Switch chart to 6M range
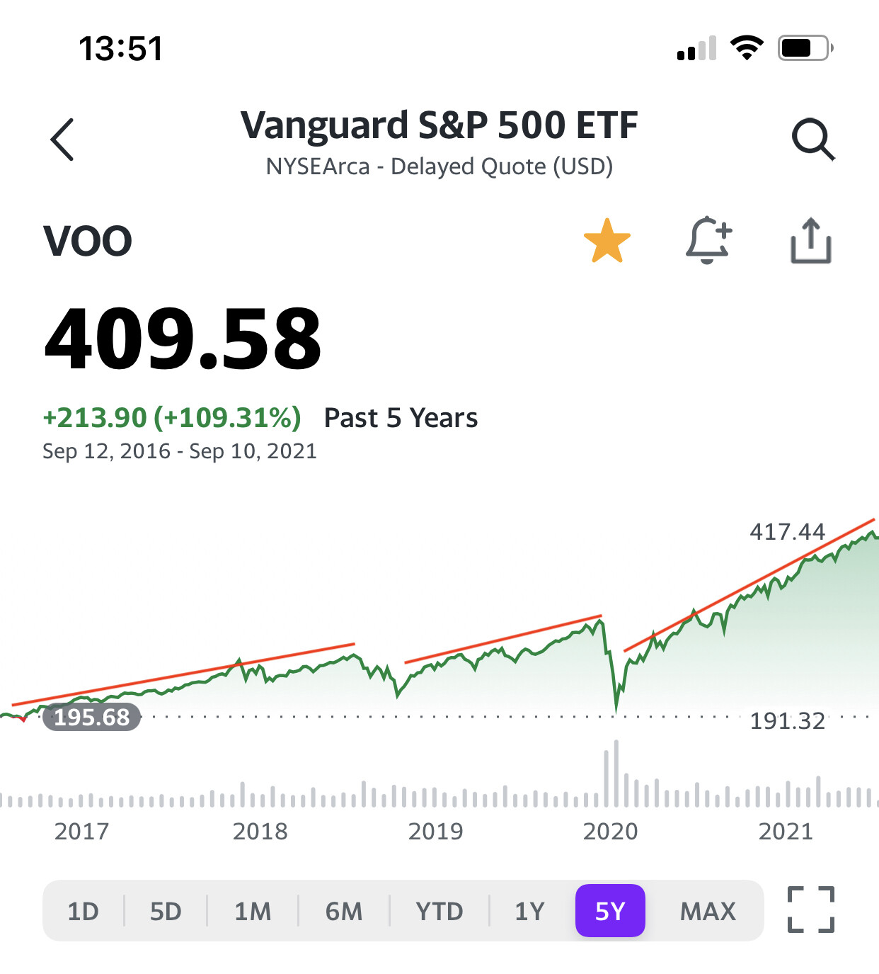The image size is (879, 974). (344, 911)
